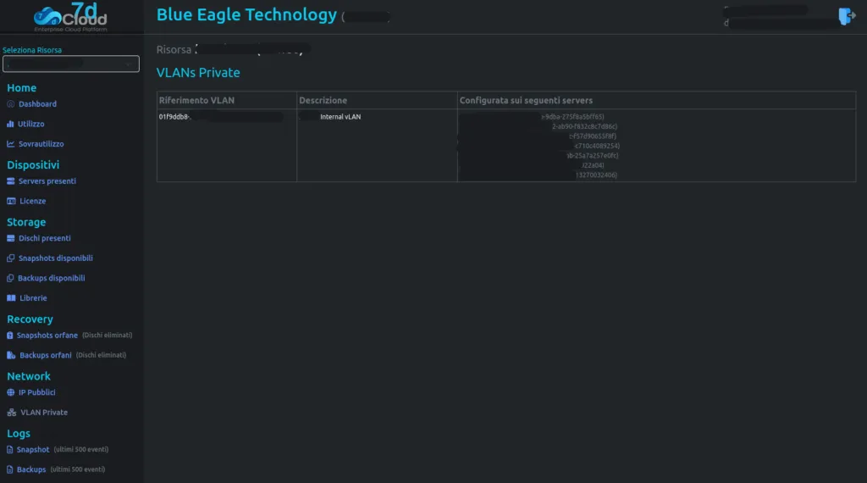Open Snapshots disponibili
The image size is (867, 483).
coord(55,258)
